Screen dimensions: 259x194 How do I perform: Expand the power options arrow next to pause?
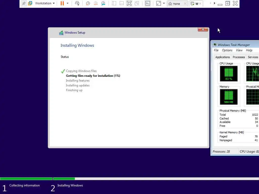68,3
